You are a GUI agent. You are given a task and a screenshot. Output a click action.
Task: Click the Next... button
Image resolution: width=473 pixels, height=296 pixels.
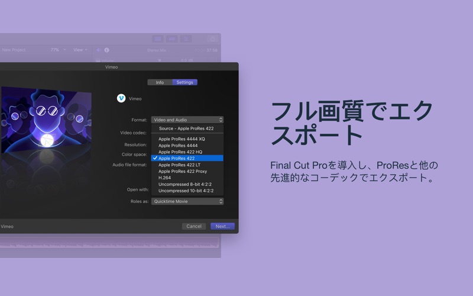(x=223, y=226)
